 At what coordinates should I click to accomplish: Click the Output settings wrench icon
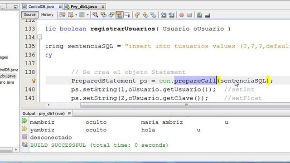click(x=24, y=144)
